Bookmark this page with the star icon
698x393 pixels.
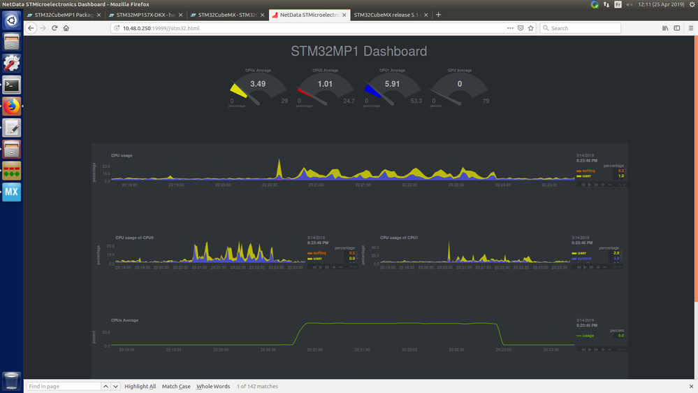click(530, 28)
